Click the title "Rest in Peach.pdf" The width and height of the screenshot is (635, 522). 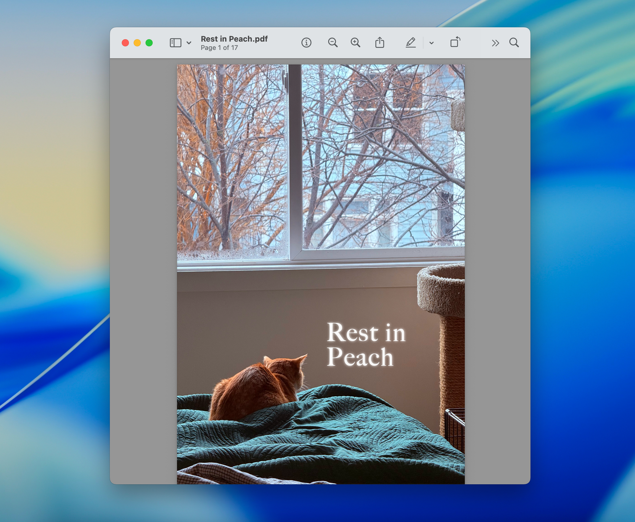[x=234, y=39]
